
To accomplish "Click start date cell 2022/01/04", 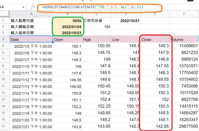I will (x=67, y=27).
